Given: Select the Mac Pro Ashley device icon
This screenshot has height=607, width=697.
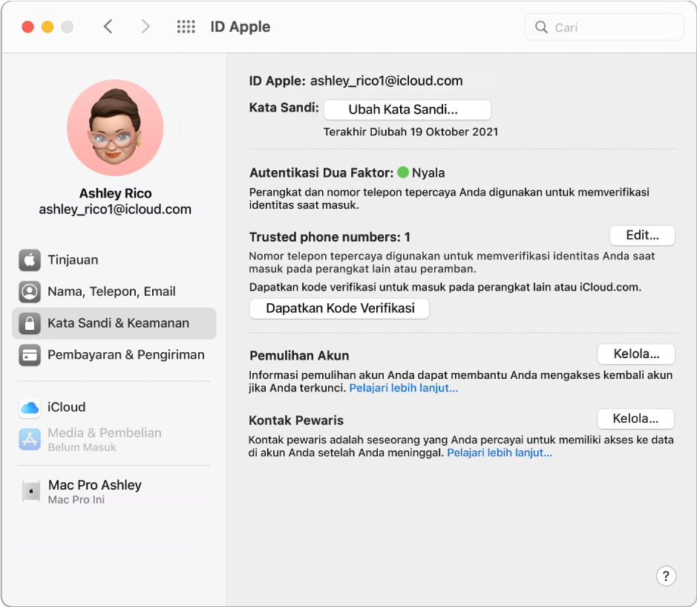Looking at the screenshot, I should pyautogui.click(x=30, y=491).
